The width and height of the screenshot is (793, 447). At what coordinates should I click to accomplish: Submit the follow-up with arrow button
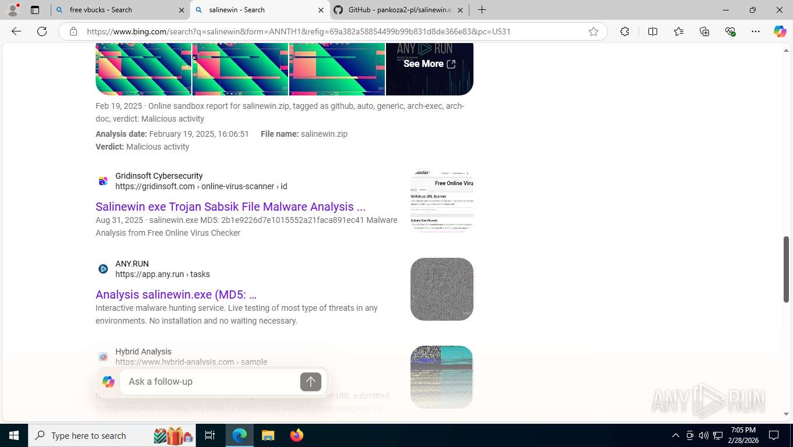pyautogui.click(x=311, y=382)
